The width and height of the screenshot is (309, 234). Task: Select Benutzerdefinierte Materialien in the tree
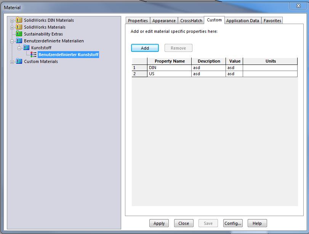pyautogui.click(x=54, y=41)
